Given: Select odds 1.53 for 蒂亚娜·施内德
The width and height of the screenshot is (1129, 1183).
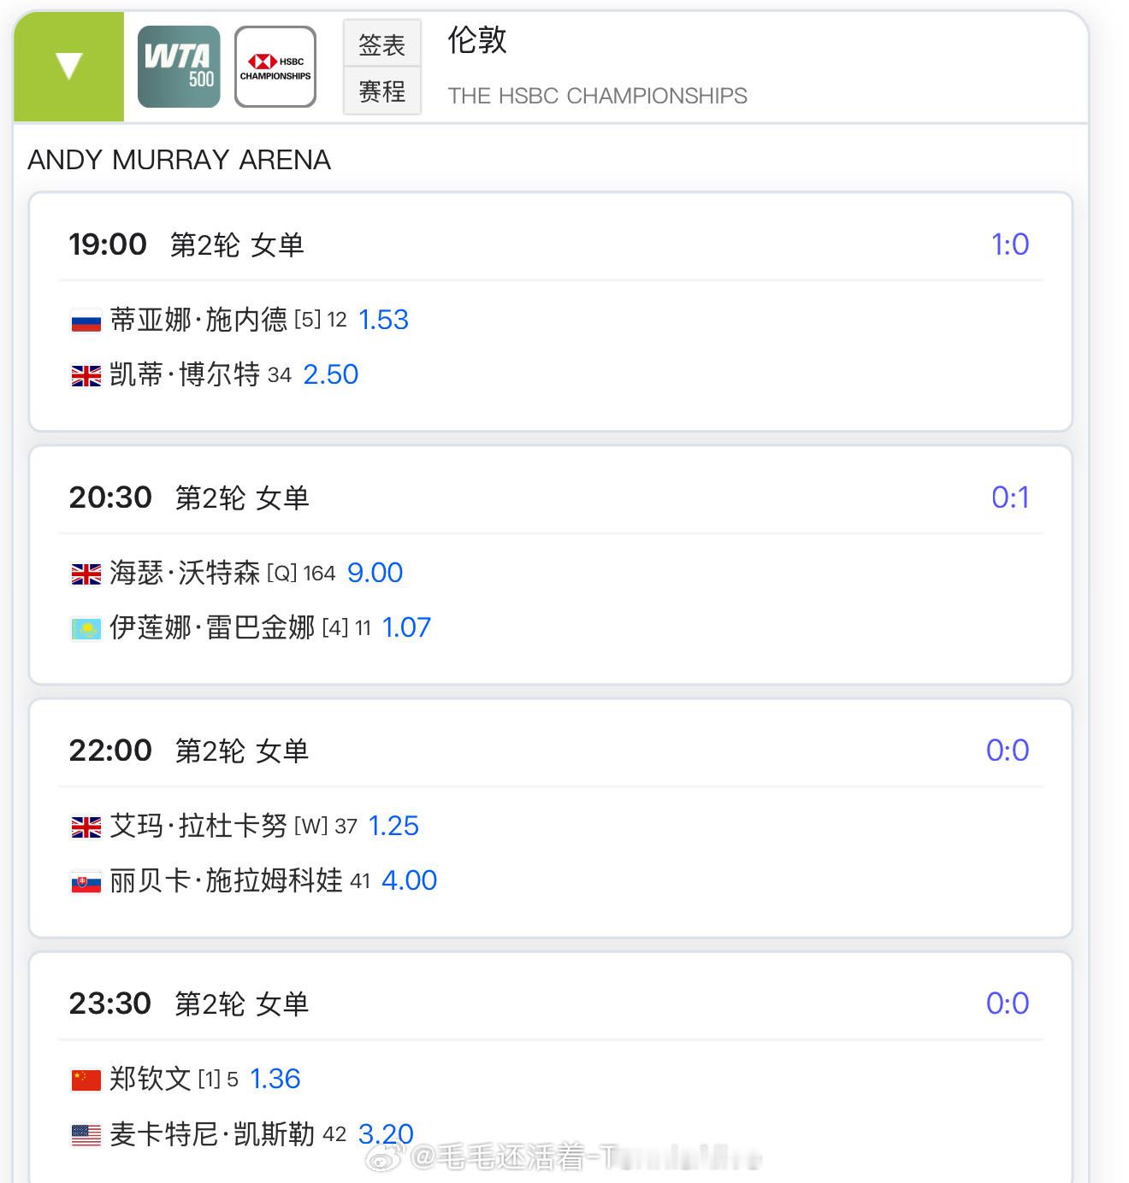Looking at the screenshot, I should click(x=383, y=320).
